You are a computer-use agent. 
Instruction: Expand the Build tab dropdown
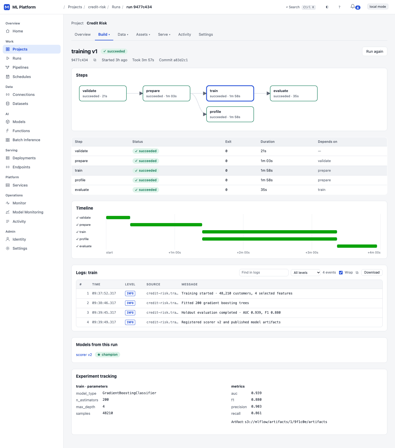coord(104,34)
